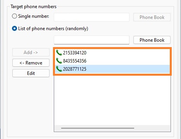The image size is (181, 139).
Task: Open the Phone Book next to Single number
Action: [x=152, y=17]
